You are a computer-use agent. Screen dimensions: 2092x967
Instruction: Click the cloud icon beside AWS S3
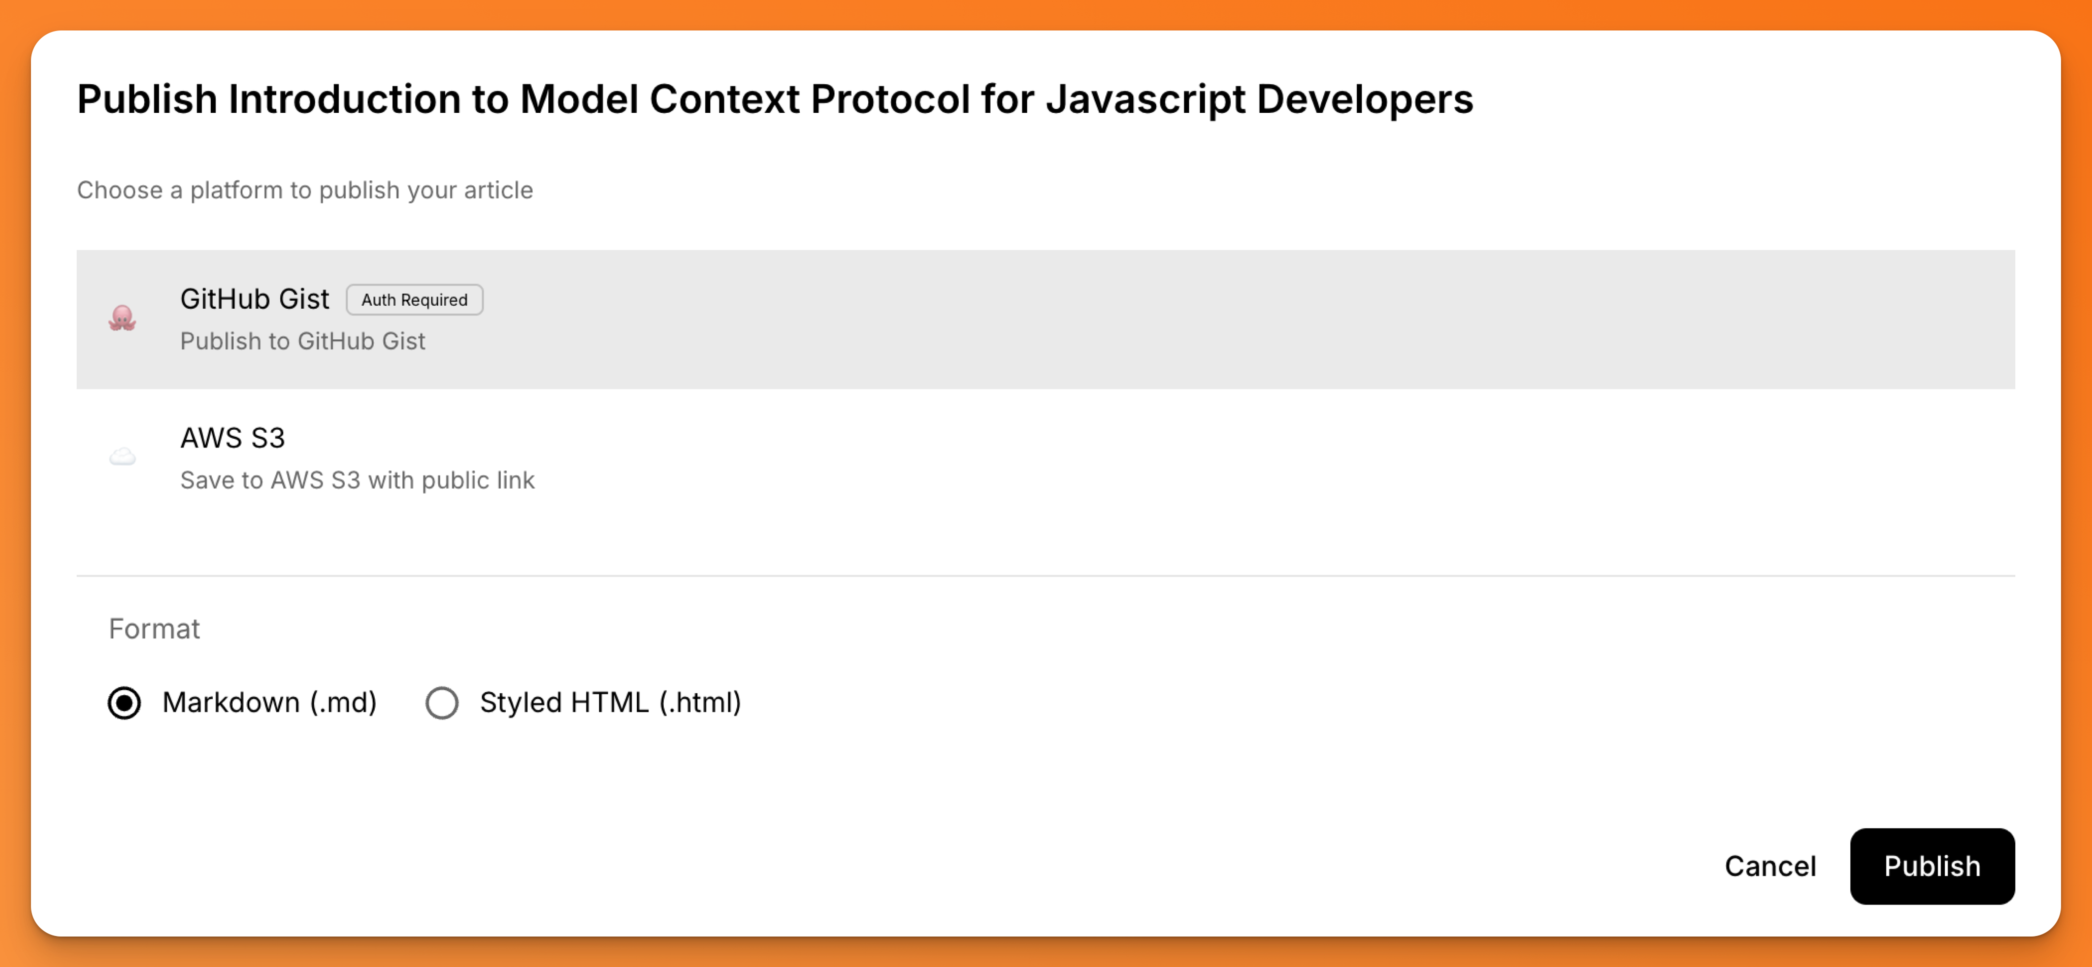click(x=123, y=457)
